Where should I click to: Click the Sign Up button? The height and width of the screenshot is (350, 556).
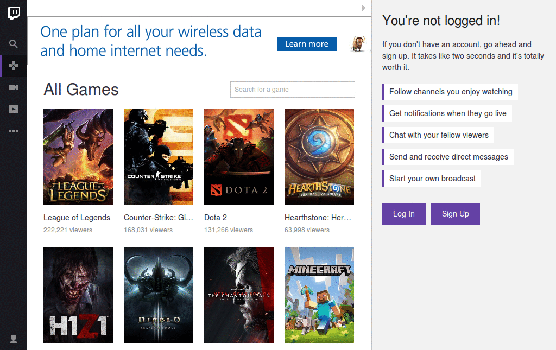click(x=456, y=214)
